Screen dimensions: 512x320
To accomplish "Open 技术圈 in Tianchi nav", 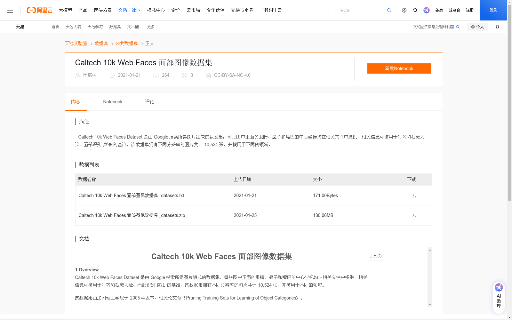I will click(133, 27).
